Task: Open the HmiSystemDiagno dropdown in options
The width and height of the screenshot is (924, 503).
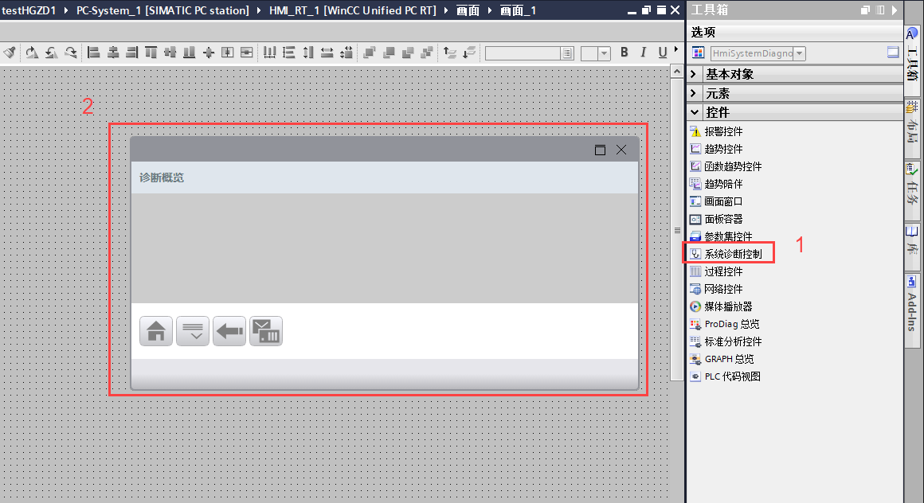Action: [x=800, y=53]
